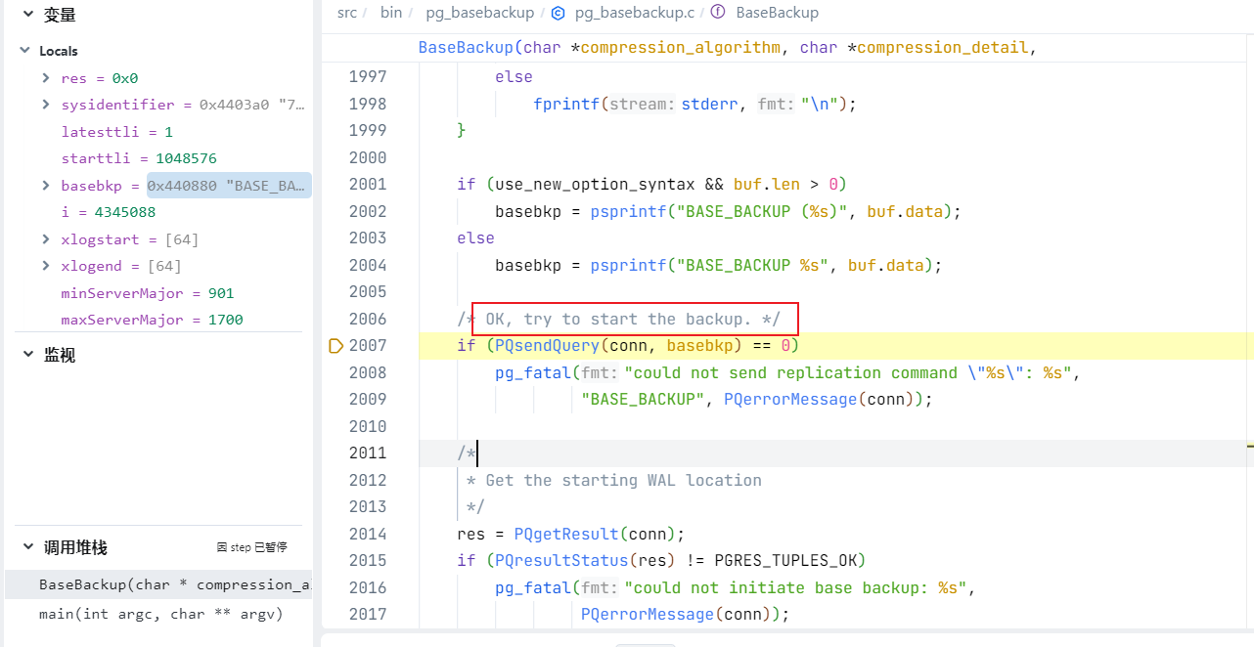Click PQerrorMessage on line 2009
The width and height of the screenshot is (1254, 647).
789,399
